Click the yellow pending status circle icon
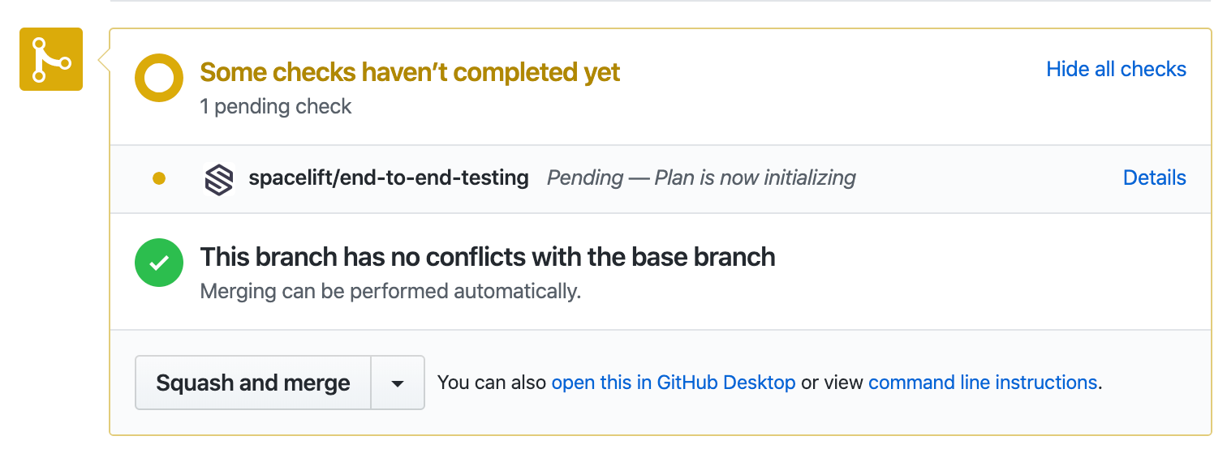This screenshot has height=449, width=1227. (x=159, y=78)
